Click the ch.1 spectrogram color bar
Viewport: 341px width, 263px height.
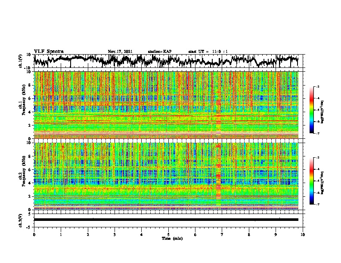tap(311, 110)
